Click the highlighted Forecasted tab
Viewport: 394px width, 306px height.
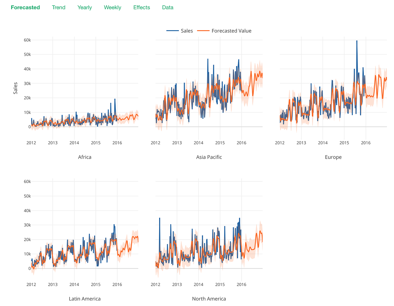point(25,7)
